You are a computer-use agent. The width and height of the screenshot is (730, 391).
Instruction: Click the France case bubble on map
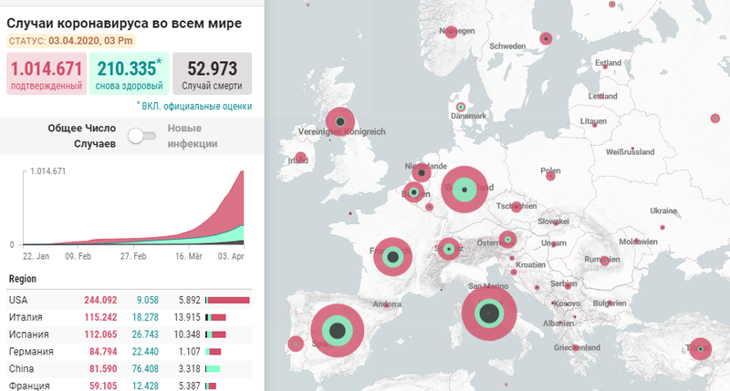coord(393,258)
